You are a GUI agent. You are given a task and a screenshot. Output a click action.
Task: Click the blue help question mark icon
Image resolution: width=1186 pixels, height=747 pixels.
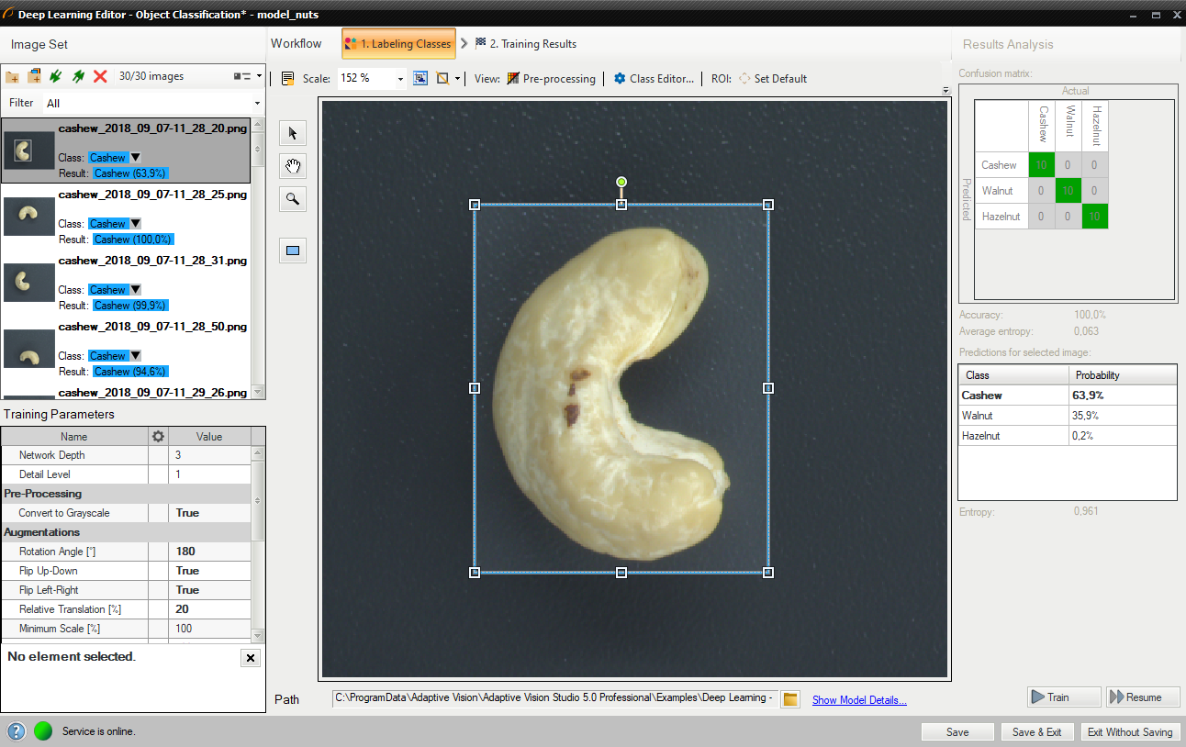[17, 731]
